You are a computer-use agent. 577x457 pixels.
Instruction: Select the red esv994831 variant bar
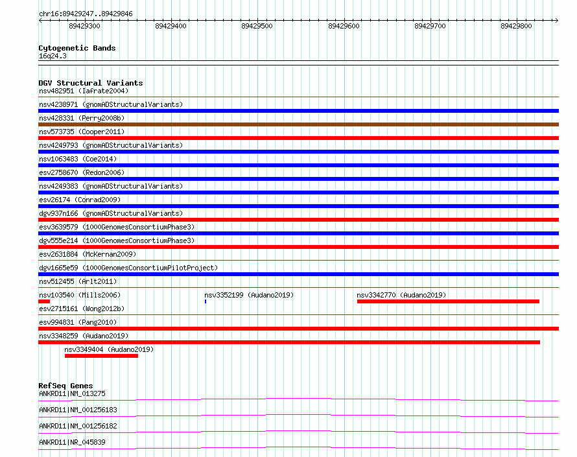tap(298, 329)
